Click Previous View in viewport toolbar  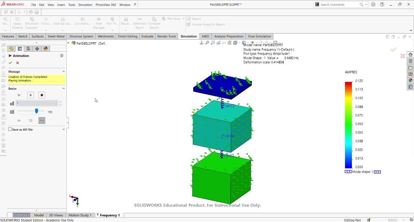tap(218, 43)
